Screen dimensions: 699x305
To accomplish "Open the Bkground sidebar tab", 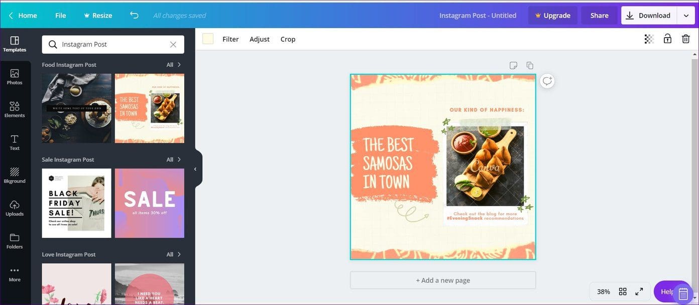I will tap(15, 175).
